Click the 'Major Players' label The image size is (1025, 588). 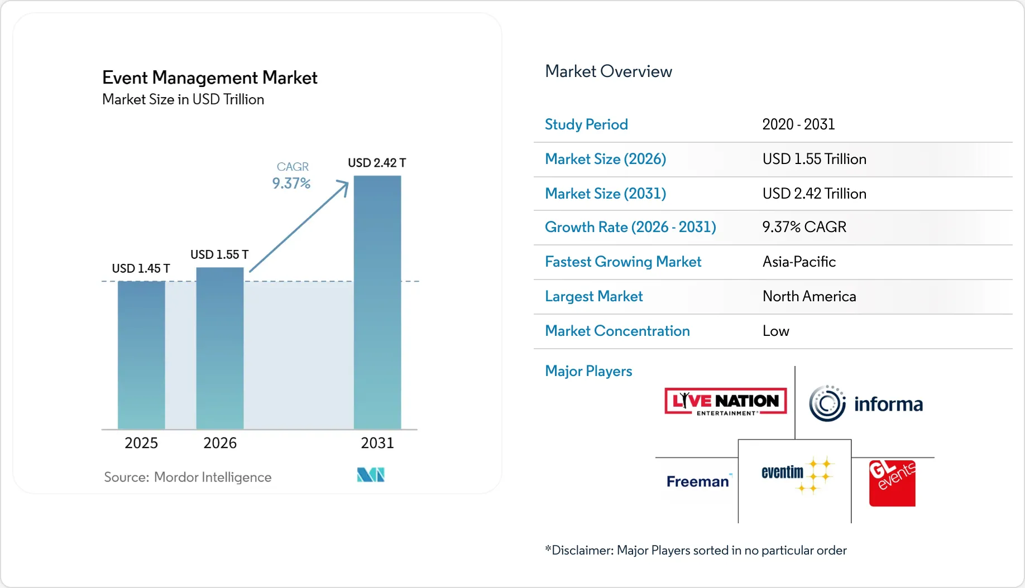click(x=588, y=371)
